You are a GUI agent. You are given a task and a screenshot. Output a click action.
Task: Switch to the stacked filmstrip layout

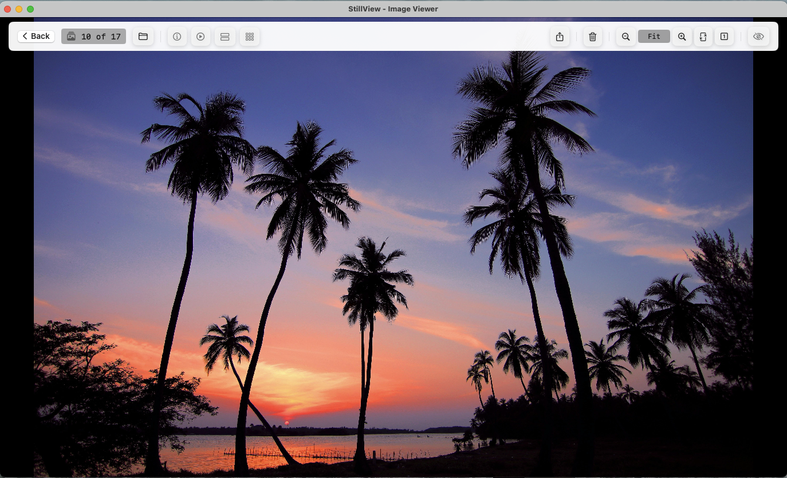(225, 37)
